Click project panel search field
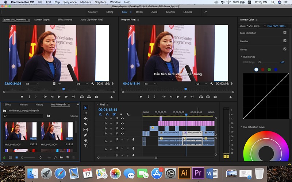The height and width of the screenshot is (182, 292). pyautogui.click(x=23, y=116)
